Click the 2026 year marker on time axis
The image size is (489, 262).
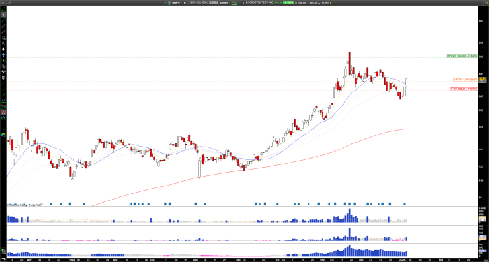click(x=403, y=259)
